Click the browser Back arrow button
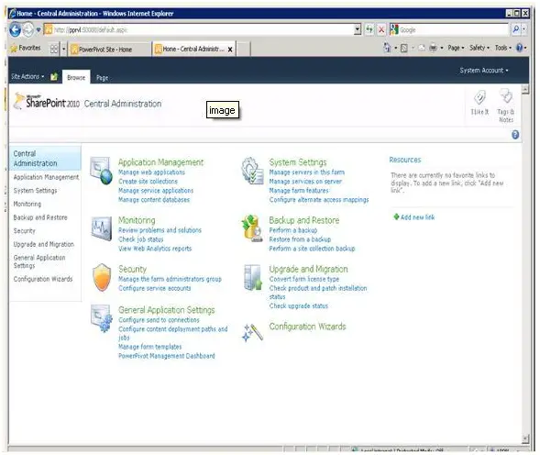The width and height of the screenshot is (540, 455). point(15,30)
